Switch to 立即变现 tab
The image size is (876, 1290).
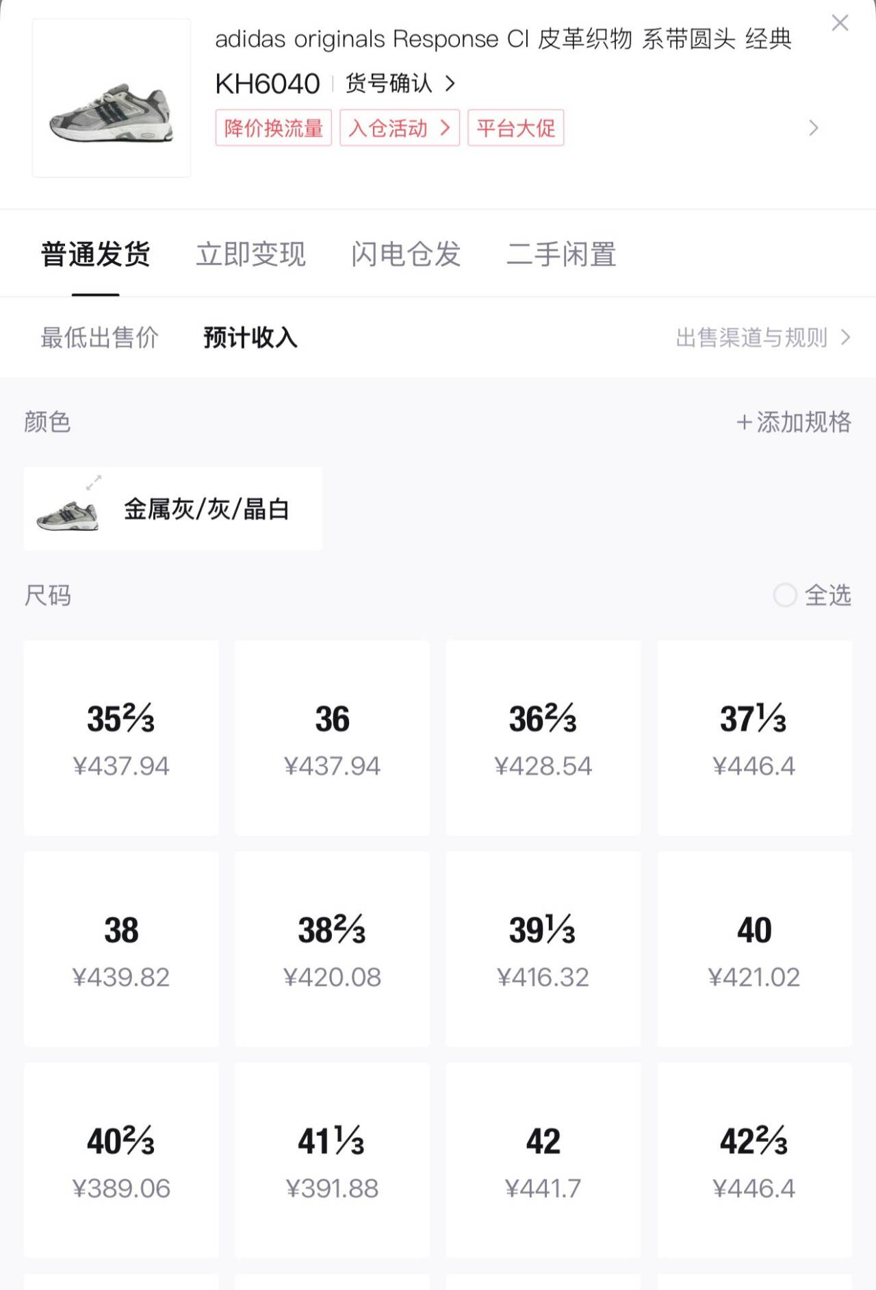[x=250, y=254]
